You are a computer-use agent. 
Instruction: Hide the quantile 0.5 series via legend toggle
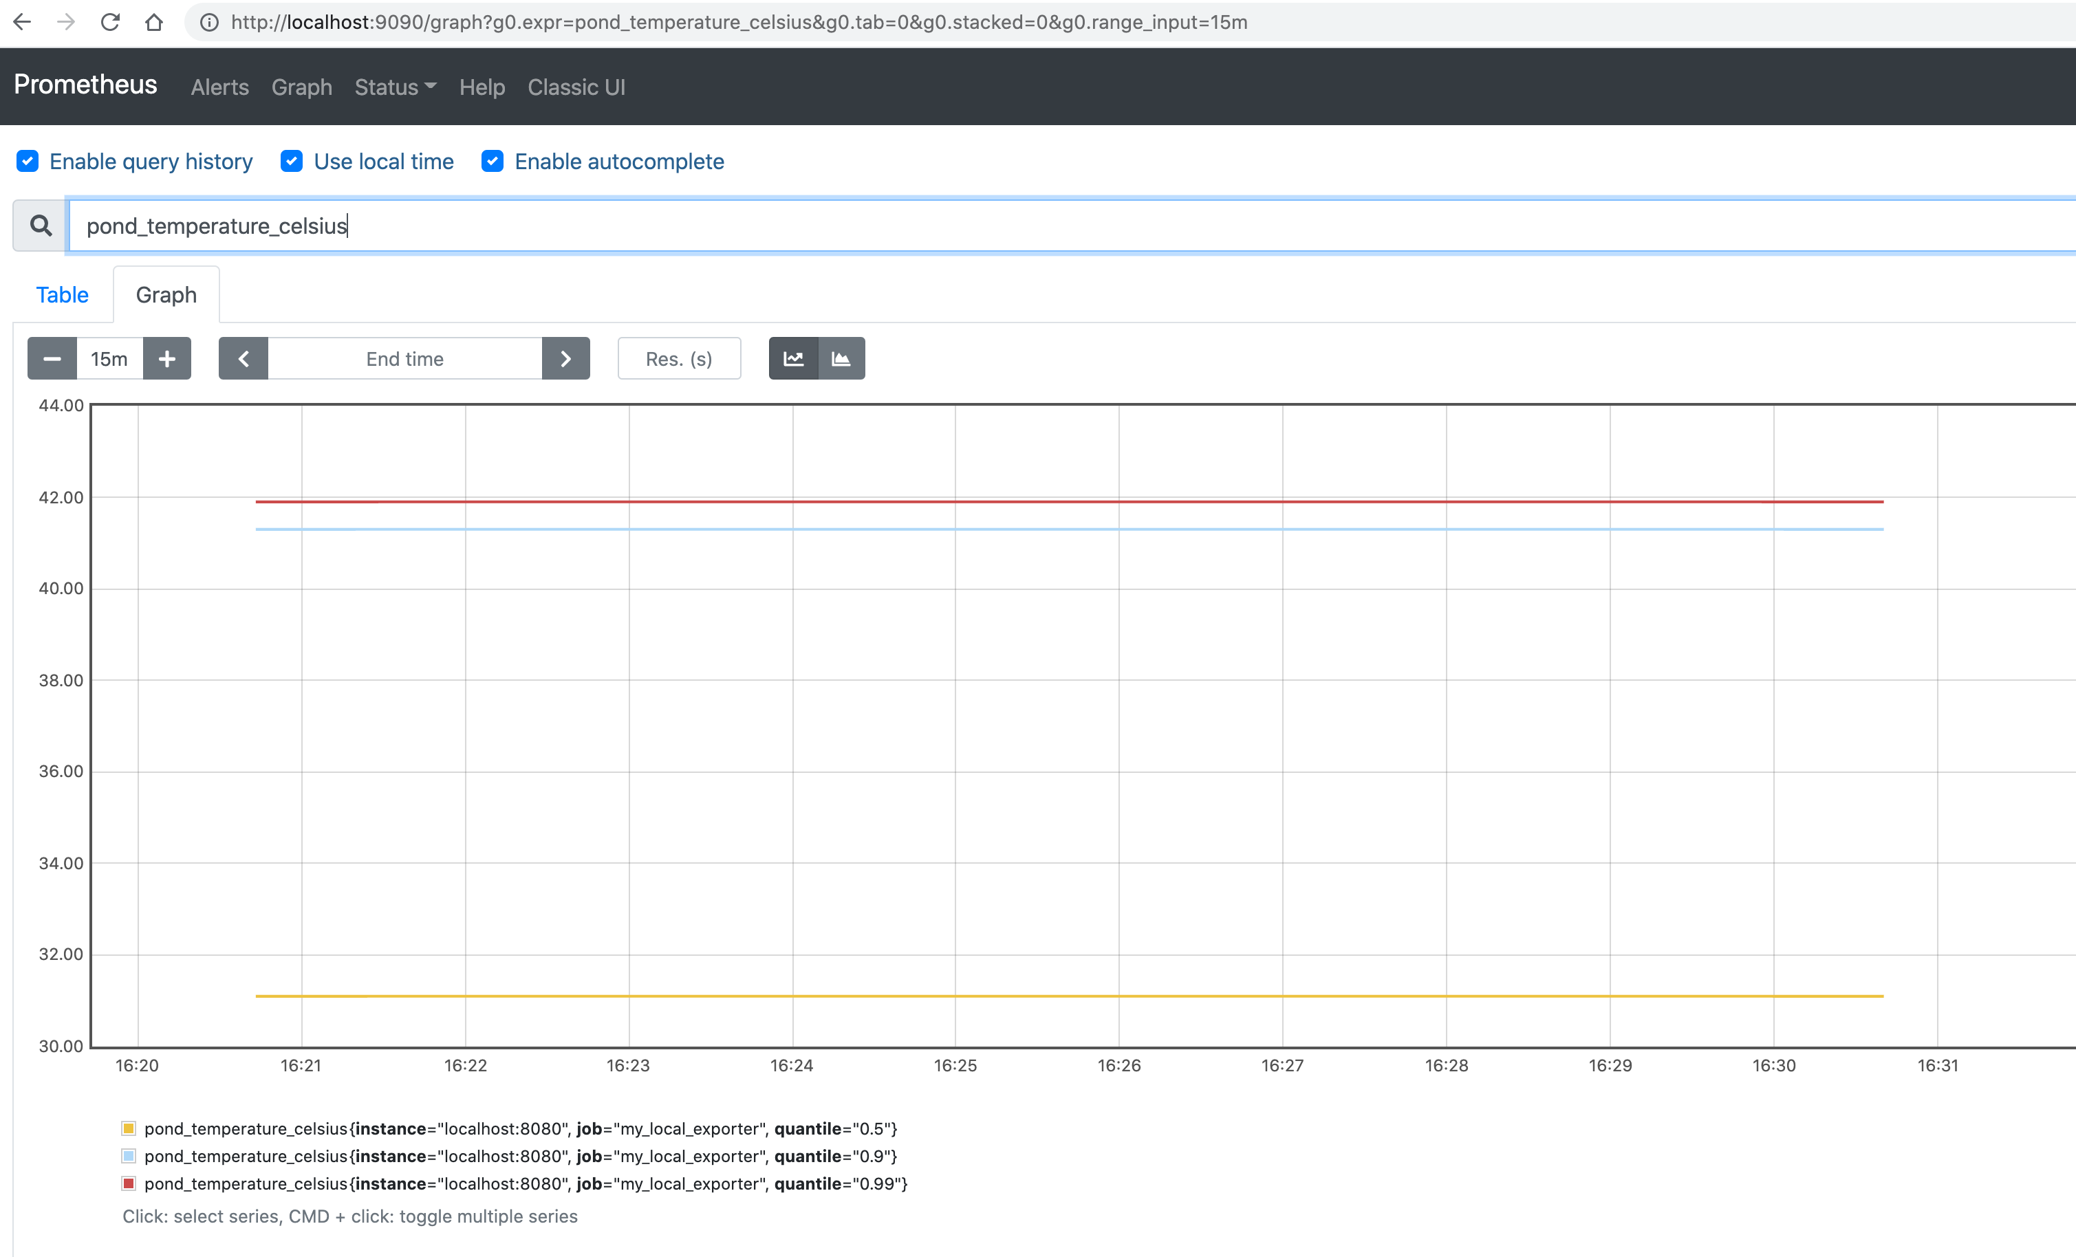[518, 1129]
